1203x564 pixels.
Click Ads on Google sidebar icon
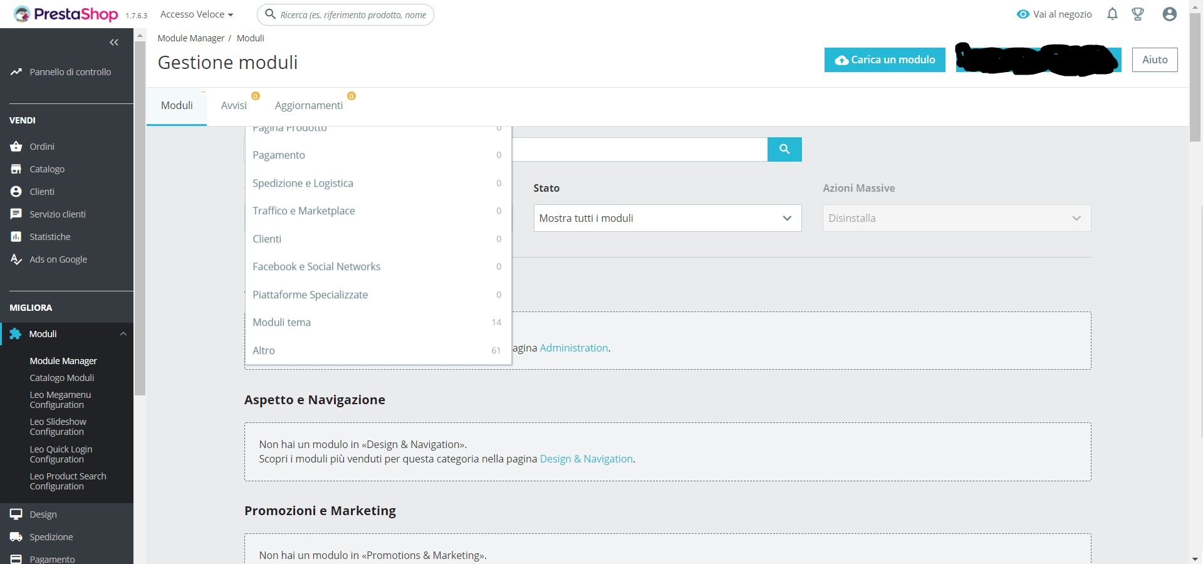point(16,259)
